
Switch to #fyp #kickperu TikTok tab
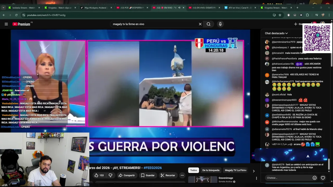96,8
